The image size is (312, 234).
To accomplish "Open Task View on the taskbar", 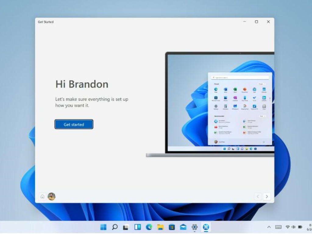I will coord(126,227).
